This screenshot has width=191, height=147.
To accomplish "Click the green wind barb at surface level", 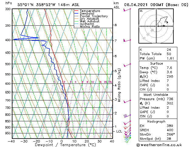I will pyautogui.click(x=127, y=140).
